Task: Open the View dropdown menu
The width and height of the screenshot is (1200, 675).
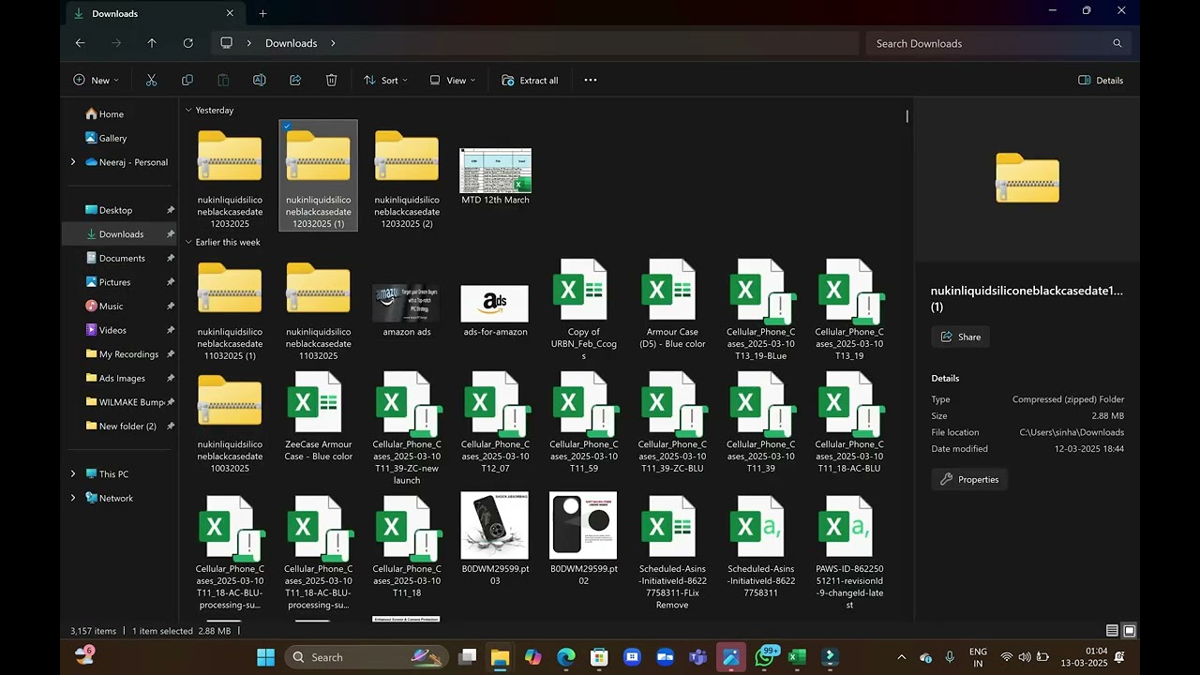Action: tap(452, 81)
